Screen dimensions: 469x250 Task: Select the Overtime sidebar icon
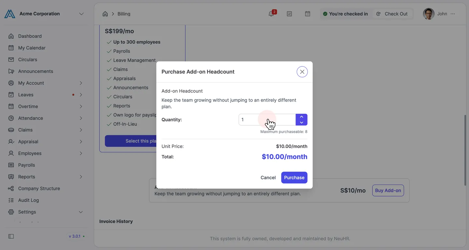pos(11,106)
